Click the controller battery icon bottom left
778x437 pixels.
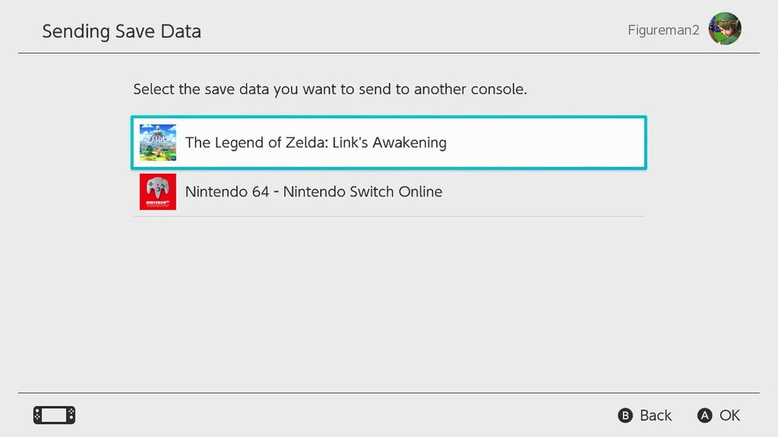point(53,415)
